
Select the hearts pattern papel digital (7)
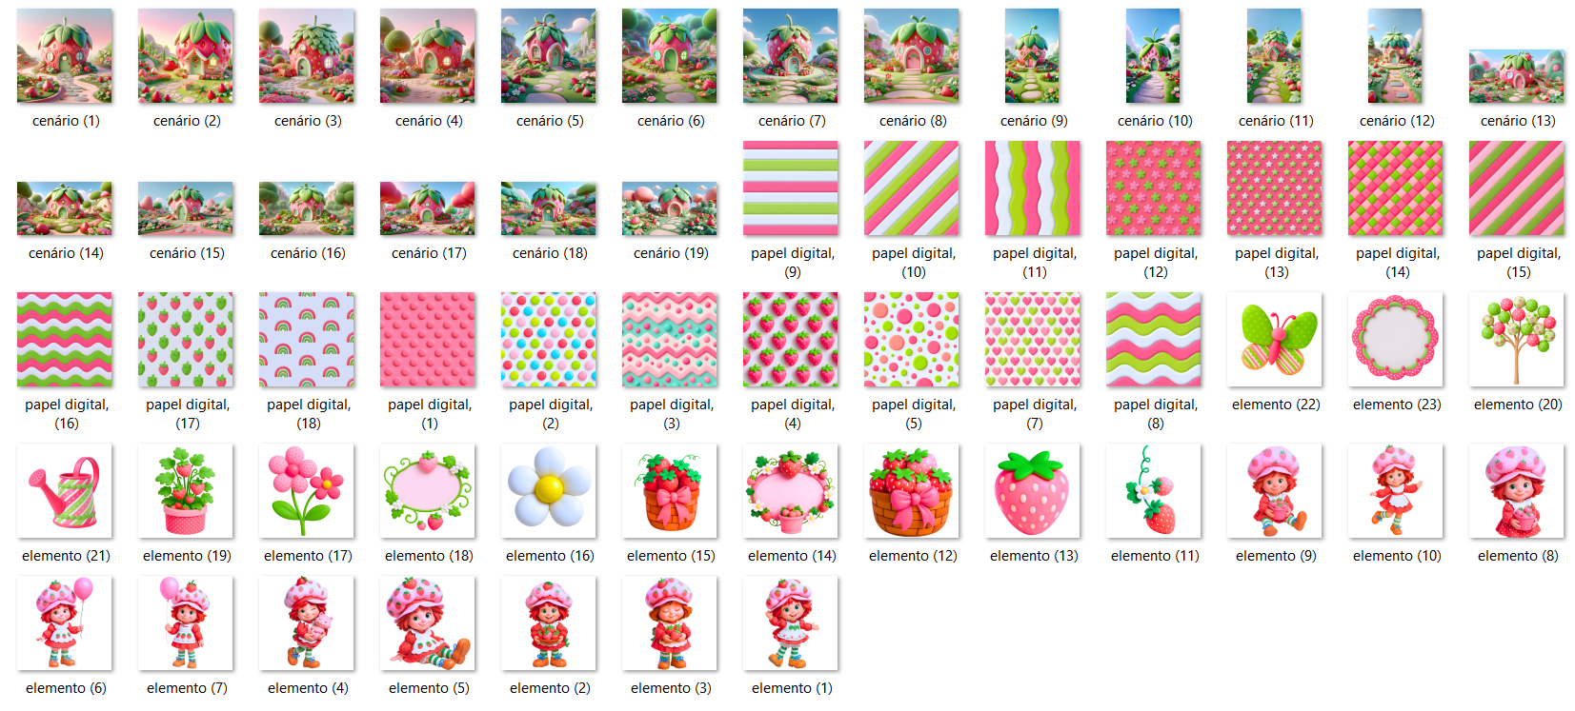[x=1033, y=340]
